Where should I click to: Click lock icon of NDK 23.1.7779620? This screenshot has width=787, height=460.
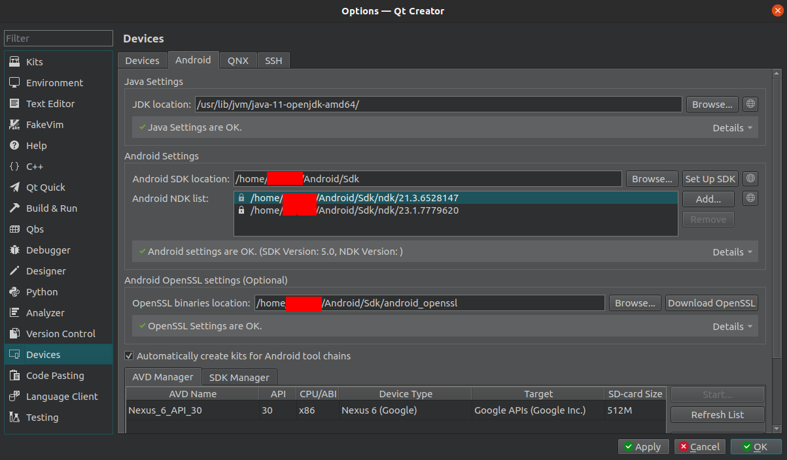pos(241,210)
